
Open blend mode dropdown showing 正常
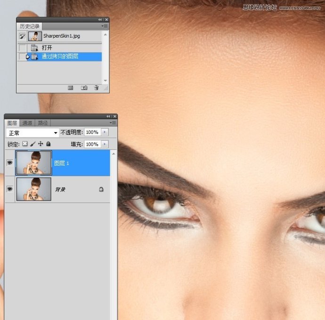click(x=32, y=133)
